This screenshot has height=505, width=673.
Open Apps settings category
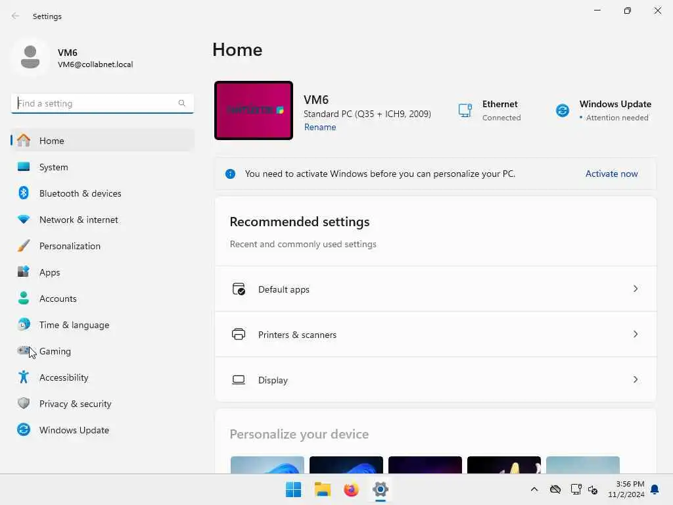pos(103,272)
